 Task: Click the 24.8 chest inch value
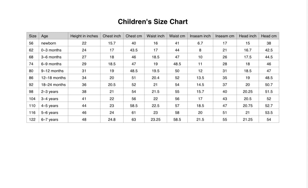coord(112,120)
